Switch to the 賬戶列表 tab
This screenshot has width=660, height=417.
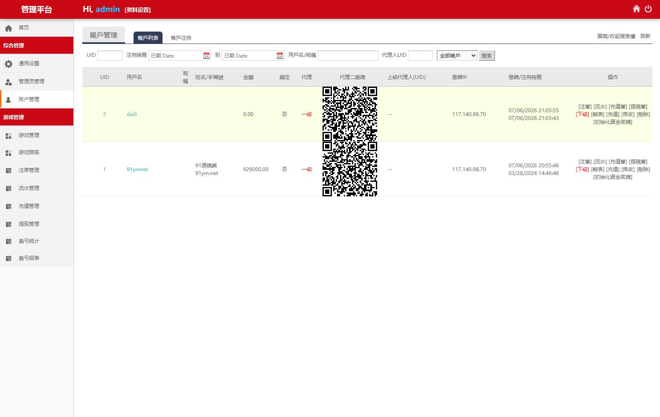coord(148,38)
